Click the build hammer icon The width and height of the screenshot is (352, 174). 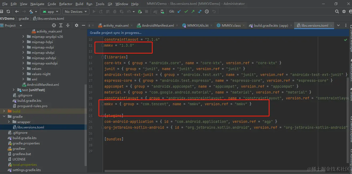pos(31,11)
